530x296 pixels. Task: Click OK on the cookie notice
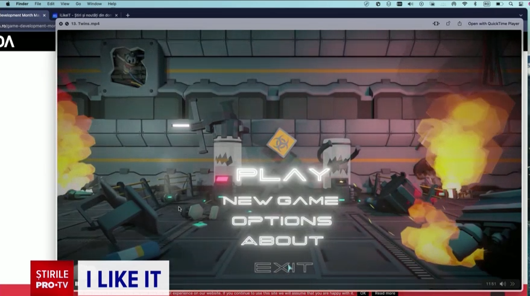(363, 293)
